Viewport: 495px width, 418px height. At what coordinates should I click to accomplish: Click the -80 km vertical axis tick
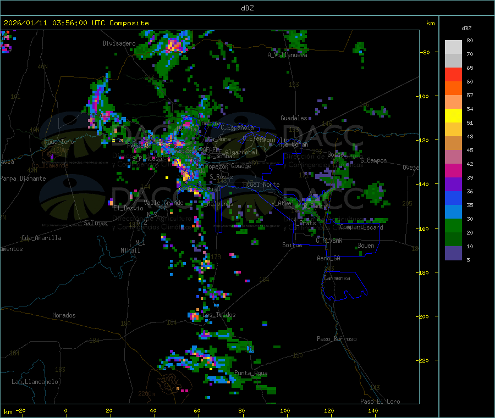point(425,52)
